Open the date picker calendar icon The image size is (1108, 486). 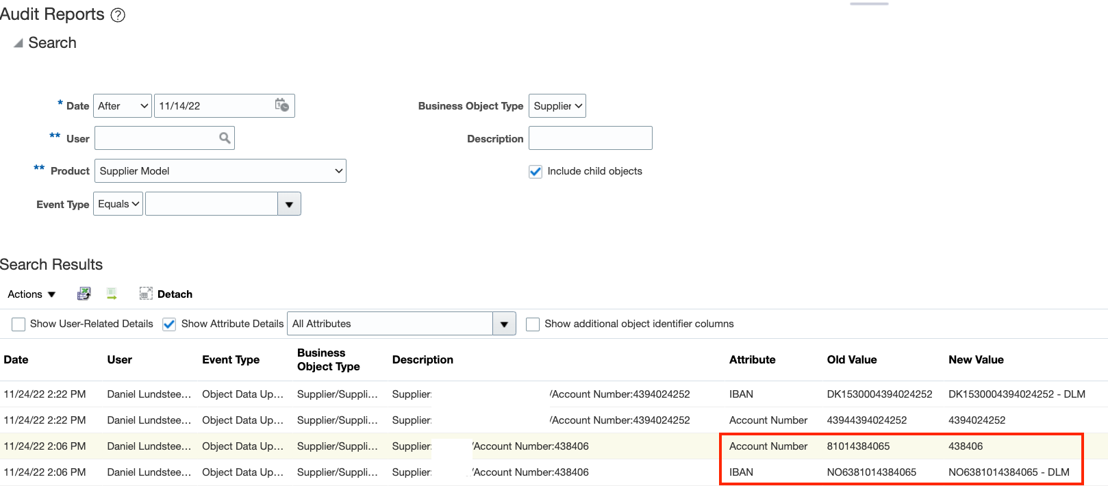[282, 105]
